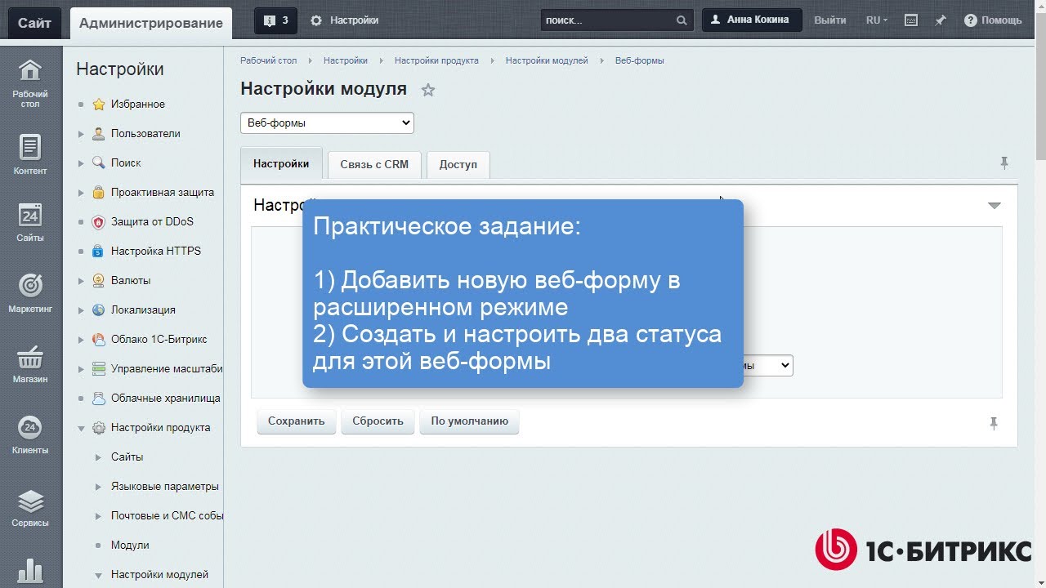The height and width of the screenshot is (588, 1046).
Task: Click the Проактивная защита lock icon
Action: 99,193
